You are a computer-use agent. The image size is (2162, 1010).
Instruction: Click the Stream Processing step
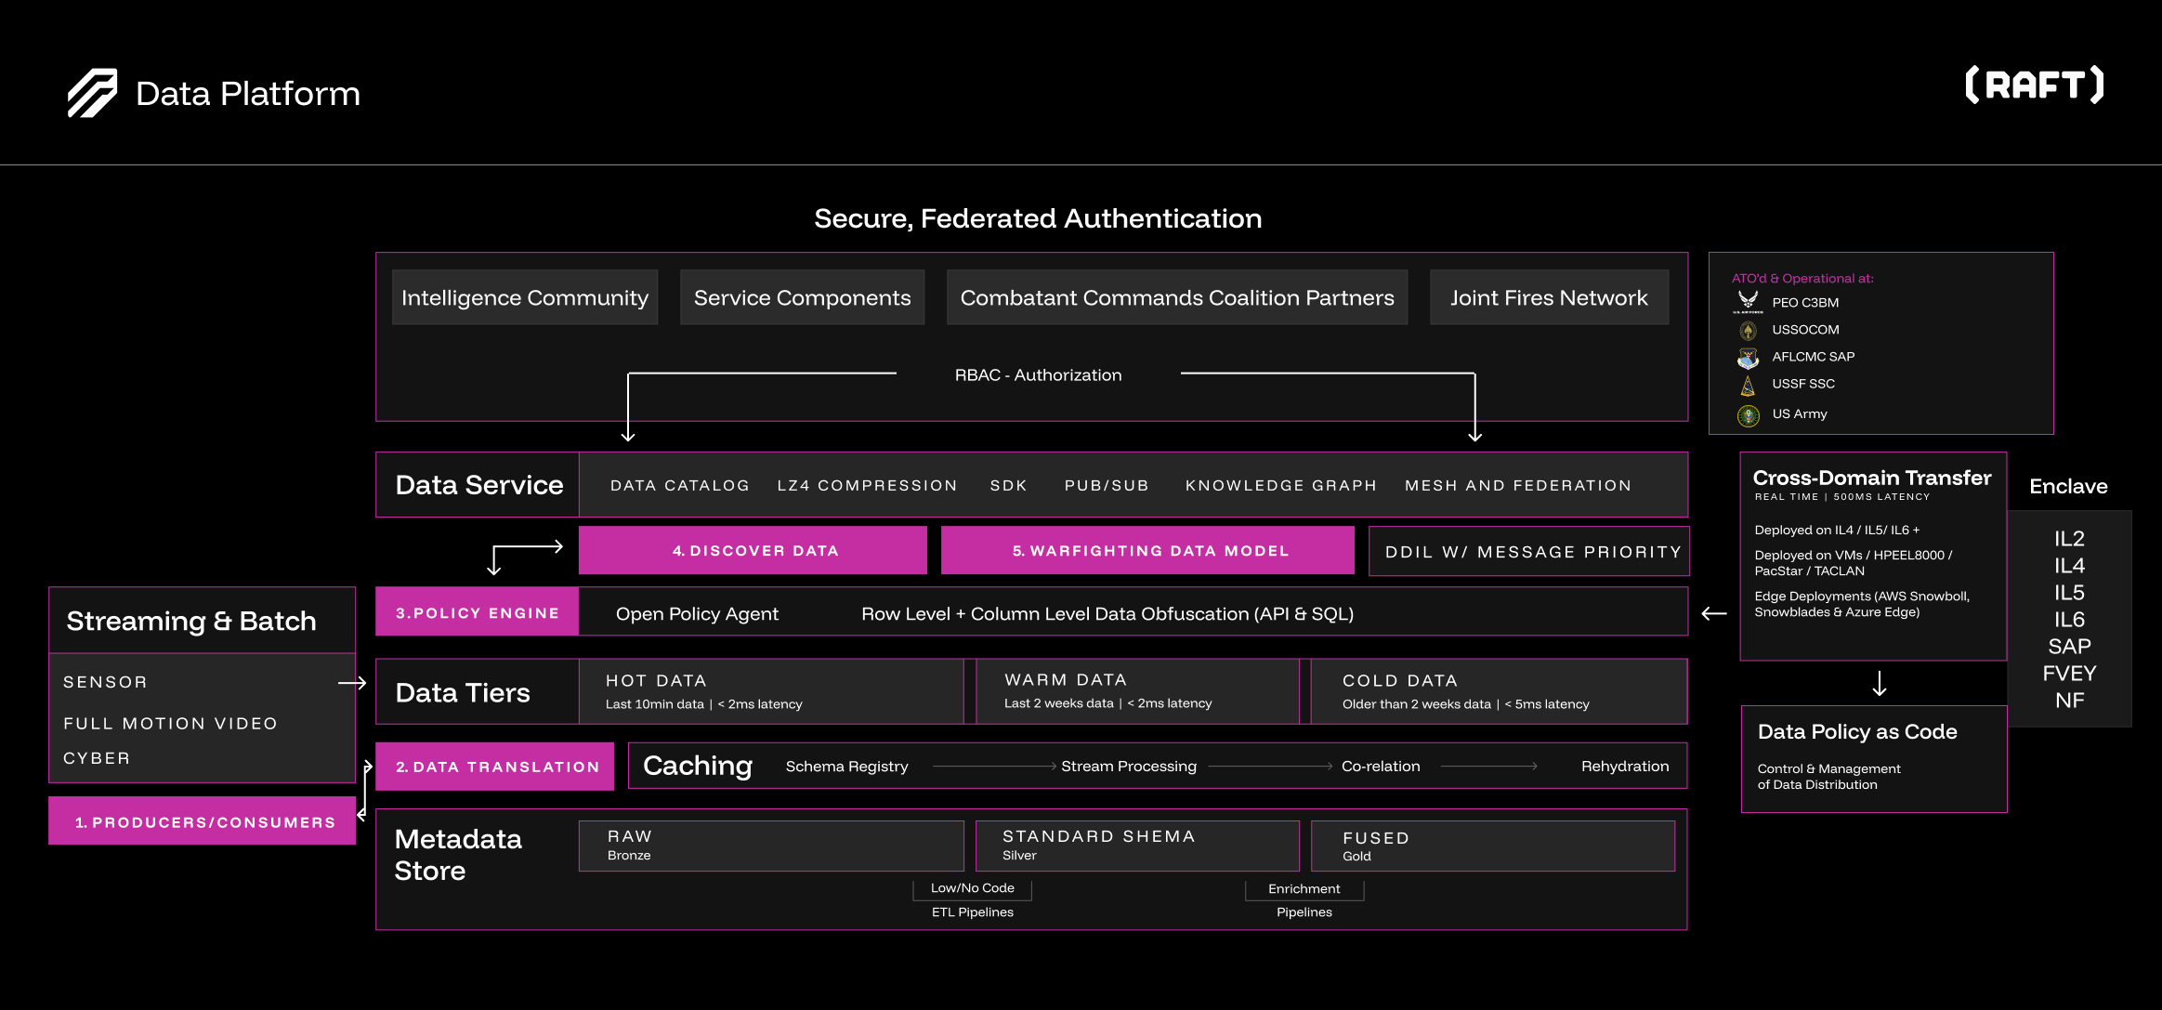pyautogui.click(x=1129, y=767)
